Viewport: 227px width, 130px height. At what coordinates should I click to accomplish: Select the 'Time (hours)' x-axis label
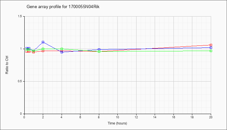(x=117, y=123)
